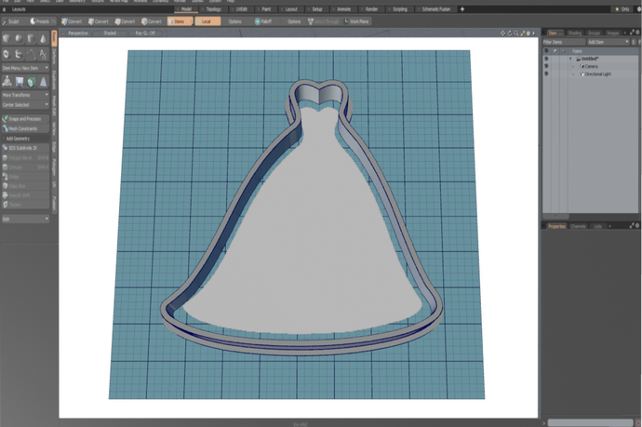Add a new layout tab with plus

pos(462,9)
